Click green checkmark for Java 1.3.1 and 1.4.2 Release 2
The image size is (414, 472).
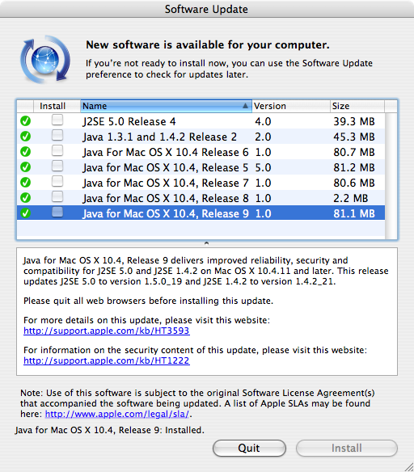point(26,137)
